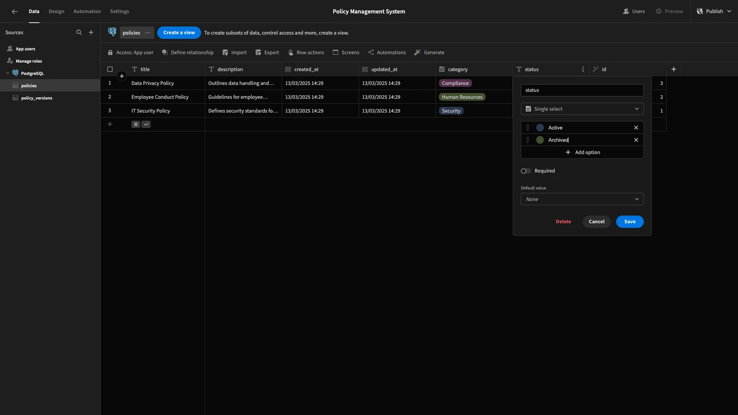Select all rows checkbox in header
This screenshot has width=738, height=415.
[110, 69]
